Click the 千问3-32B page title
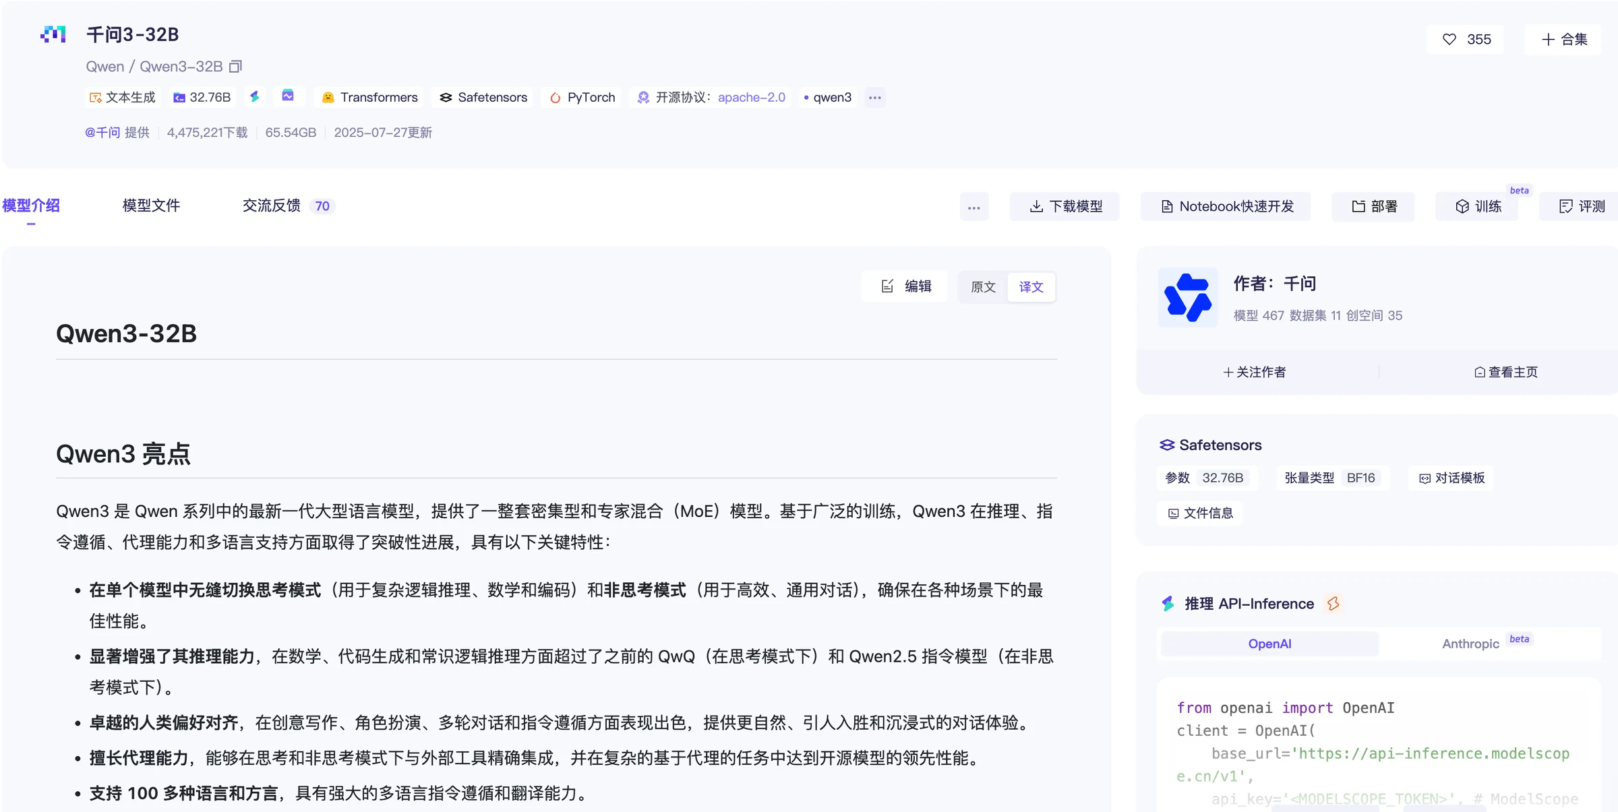This screenshot has height=812, width=1618. [132, 34]
